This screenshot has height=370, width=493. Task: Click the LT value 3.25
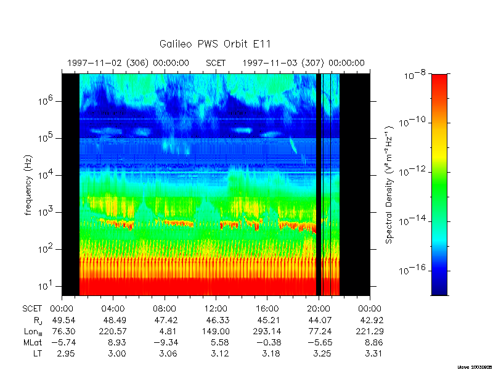322,353
